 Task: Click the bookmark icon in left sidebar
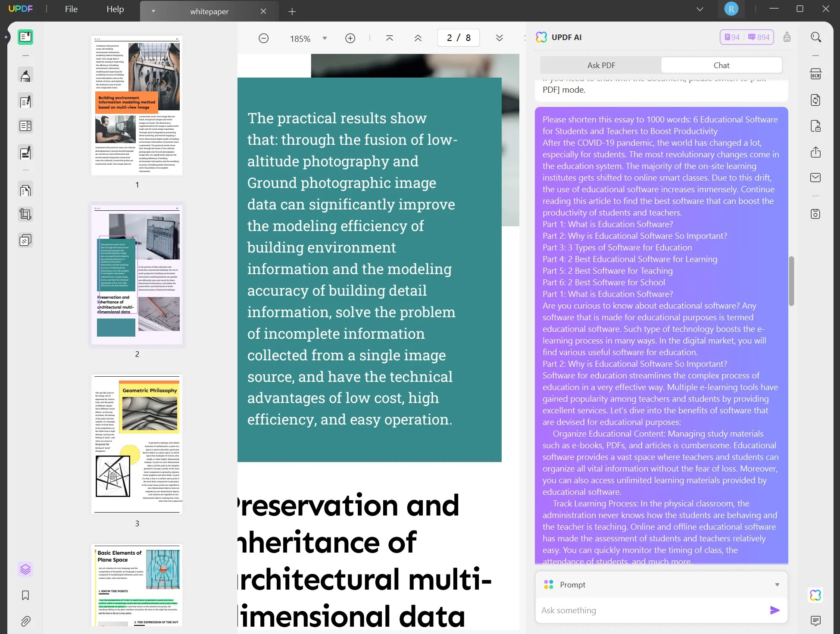point(25,595)
